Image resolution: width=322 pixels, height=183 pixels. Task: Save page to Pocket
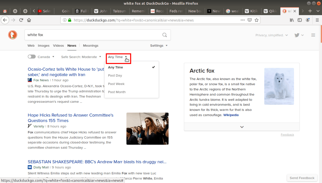click(x=249, y=20)
